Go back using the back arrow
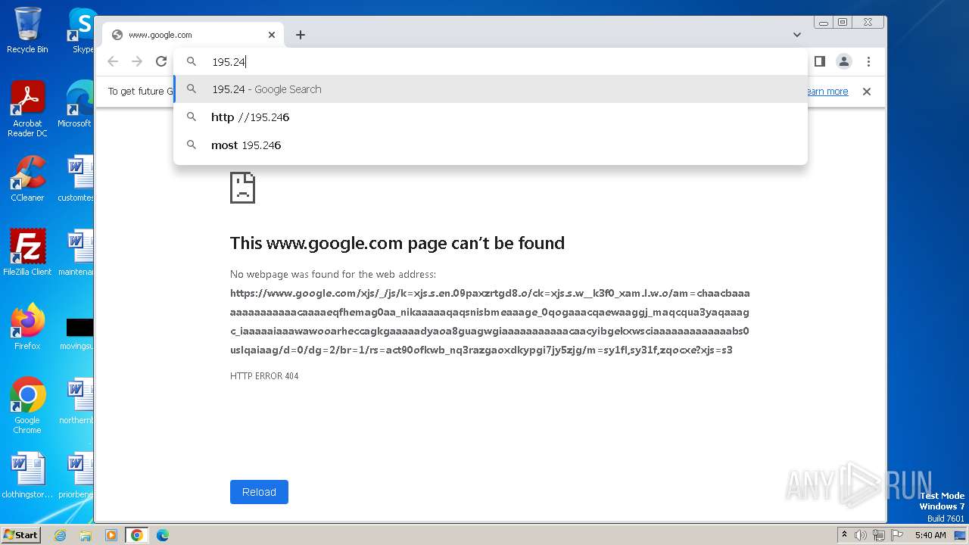 click(x=113, y=61)
